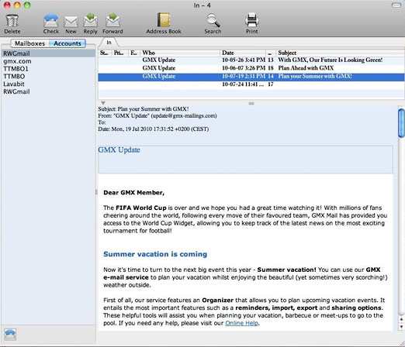
Task: Click the toolbar toggle pill button in title bar
Action: pyautogui.click(x=396, y=5)
